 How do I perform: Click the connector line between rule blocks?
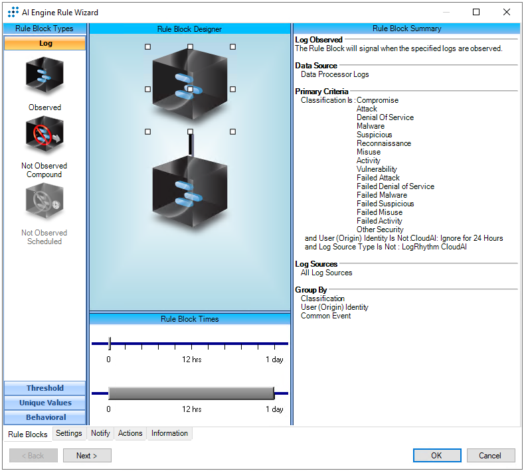coord(190,144)
